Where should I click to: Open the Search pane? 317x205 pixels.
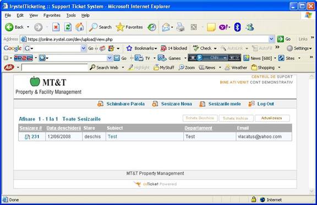pos(101,27)
